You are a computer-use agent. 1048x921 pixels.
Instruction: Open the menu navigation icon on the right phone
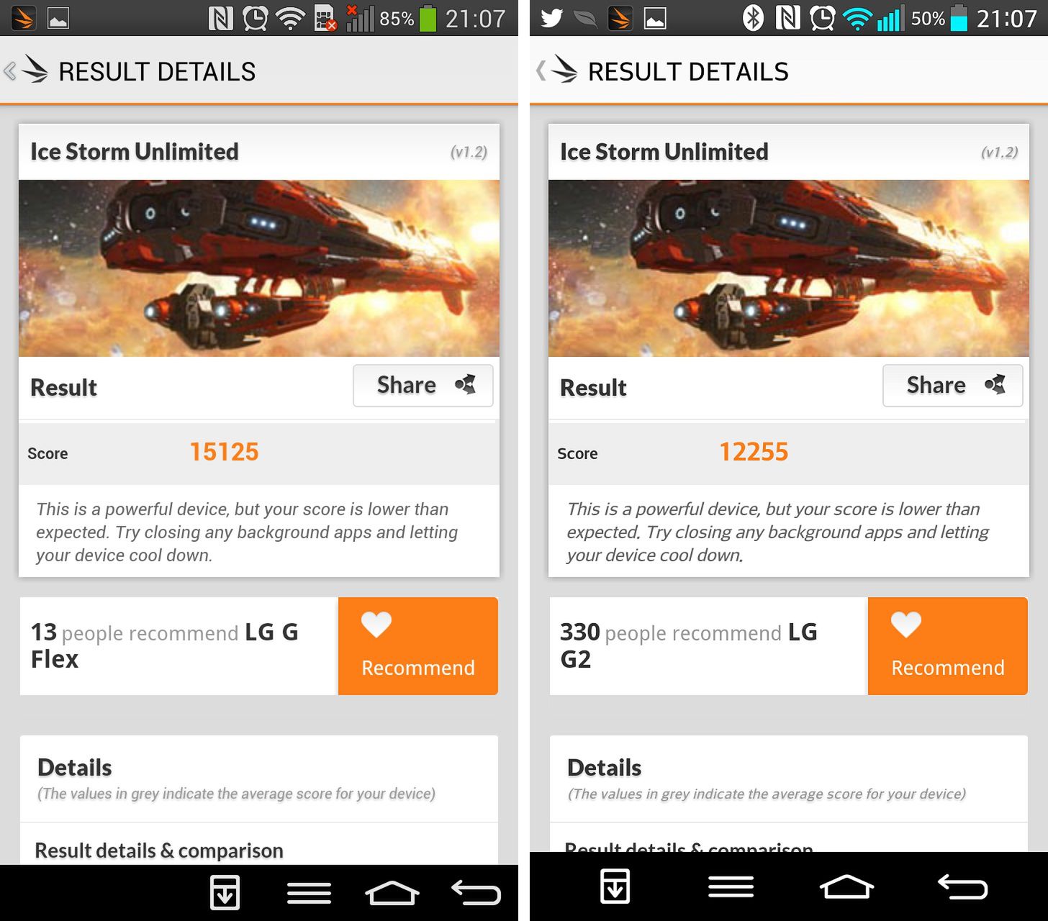click(x=731, y=886)
